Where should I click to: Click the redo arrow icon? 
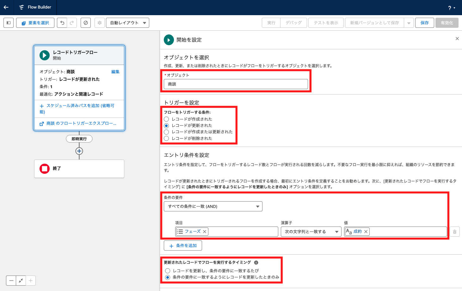72,23
